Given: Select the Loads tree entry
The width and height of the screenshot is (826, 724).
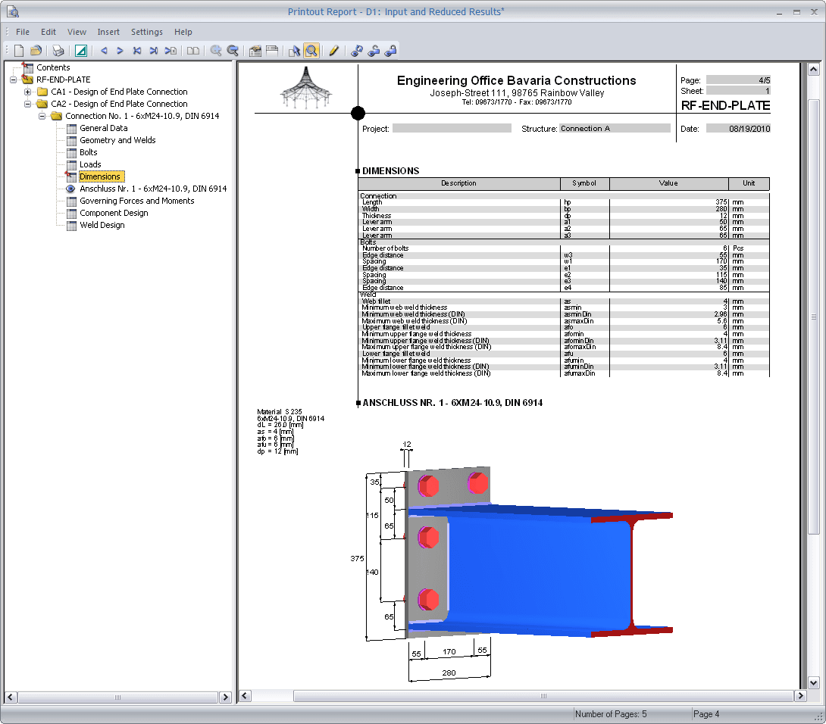Looking at the screenshot, I should pyautogui.click(x=90, y=164).
